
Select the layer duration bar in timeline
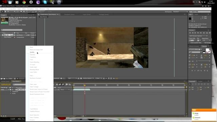pyautogui.click(x=82, y=89)
